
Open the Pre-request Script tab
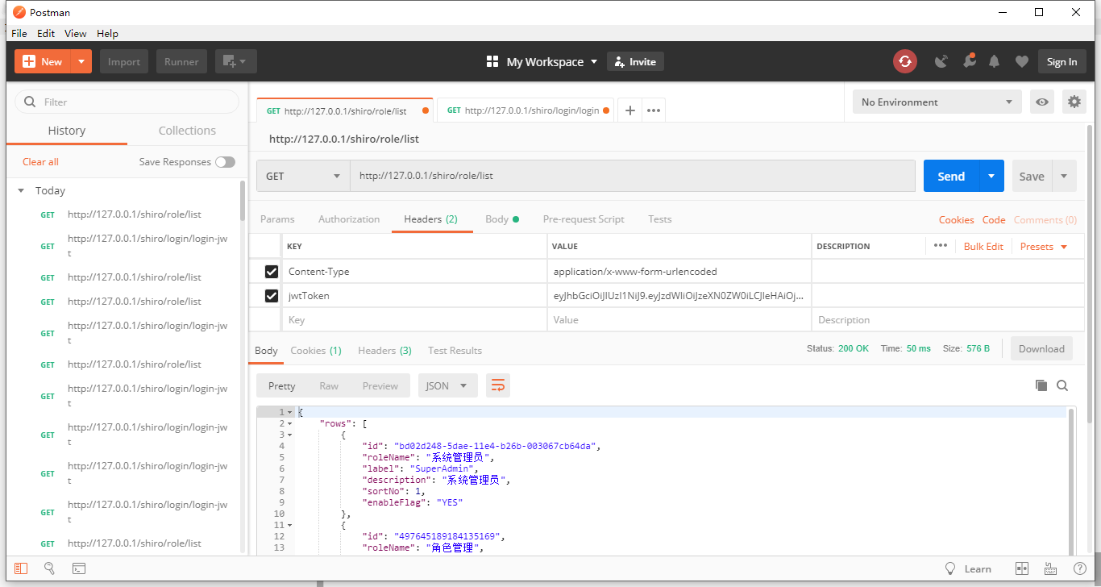click(x=584, y=219)
